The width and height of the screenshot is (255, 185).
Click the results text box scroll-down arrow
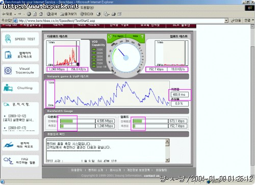coord(167,160)
